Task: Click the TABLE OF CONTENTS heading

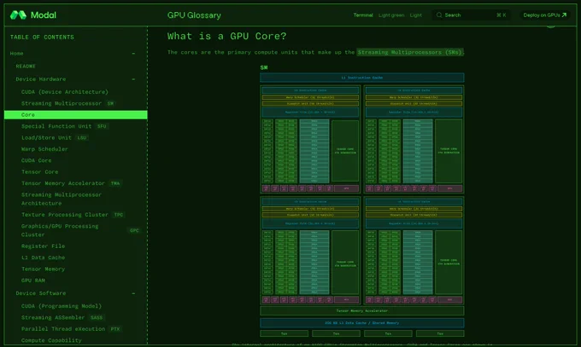Action: point(42,38)
